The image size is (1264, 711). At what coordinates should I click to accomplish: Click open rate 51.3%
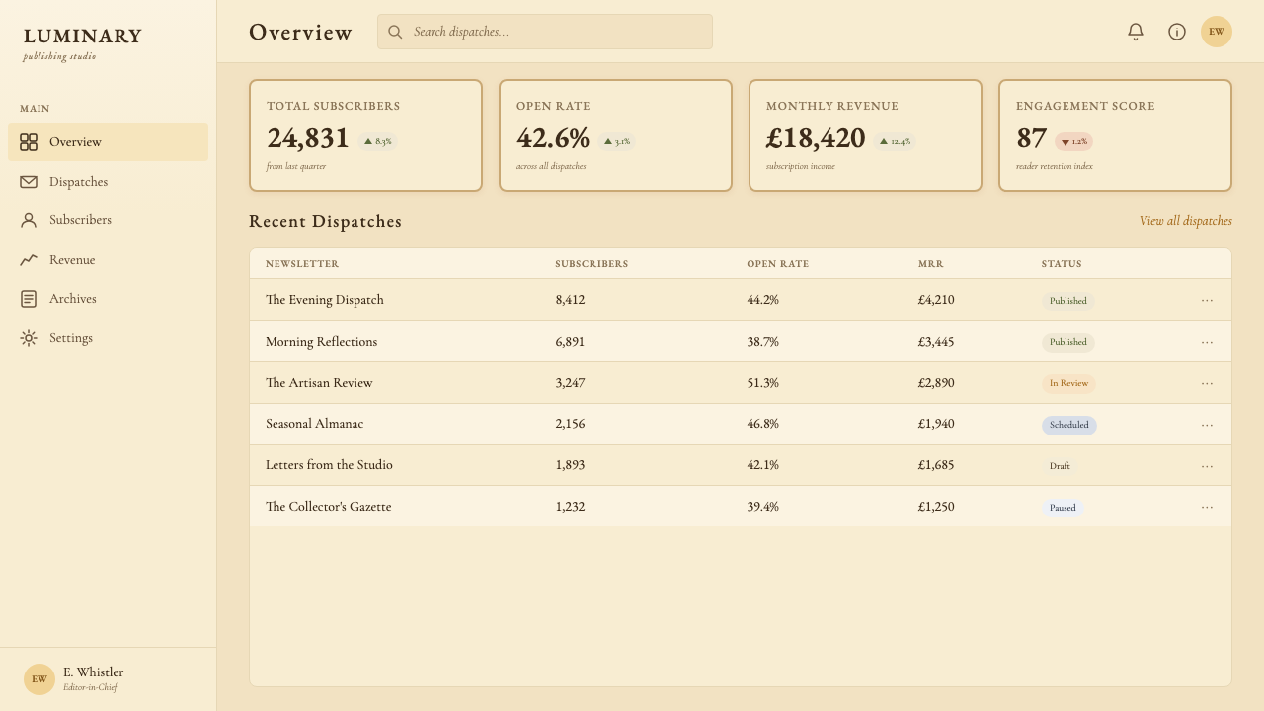[x=762, y=383]
